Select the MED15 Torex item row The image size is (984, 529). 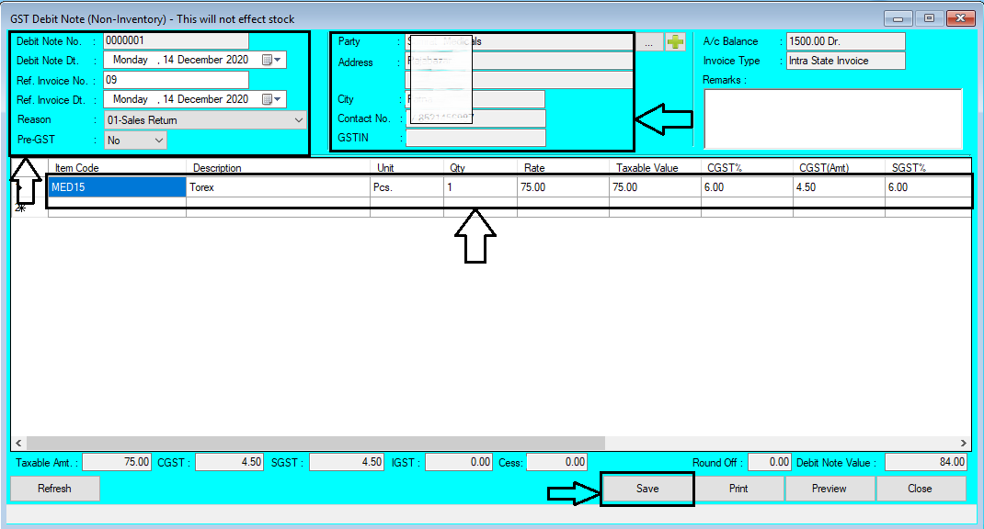(116, 186)
